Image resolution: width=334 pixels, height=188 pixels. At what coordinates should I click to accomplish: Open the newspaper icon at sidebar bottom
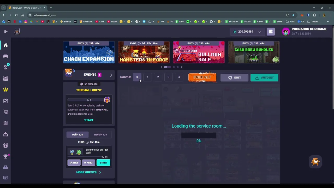[5, 178]
